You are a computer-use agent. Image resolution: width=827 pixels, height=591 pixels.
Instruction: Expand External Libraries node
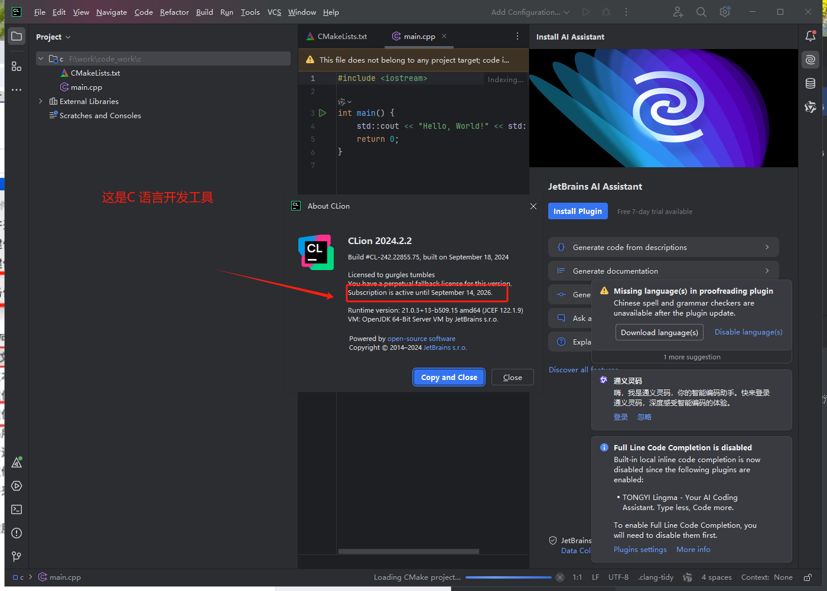41,101
